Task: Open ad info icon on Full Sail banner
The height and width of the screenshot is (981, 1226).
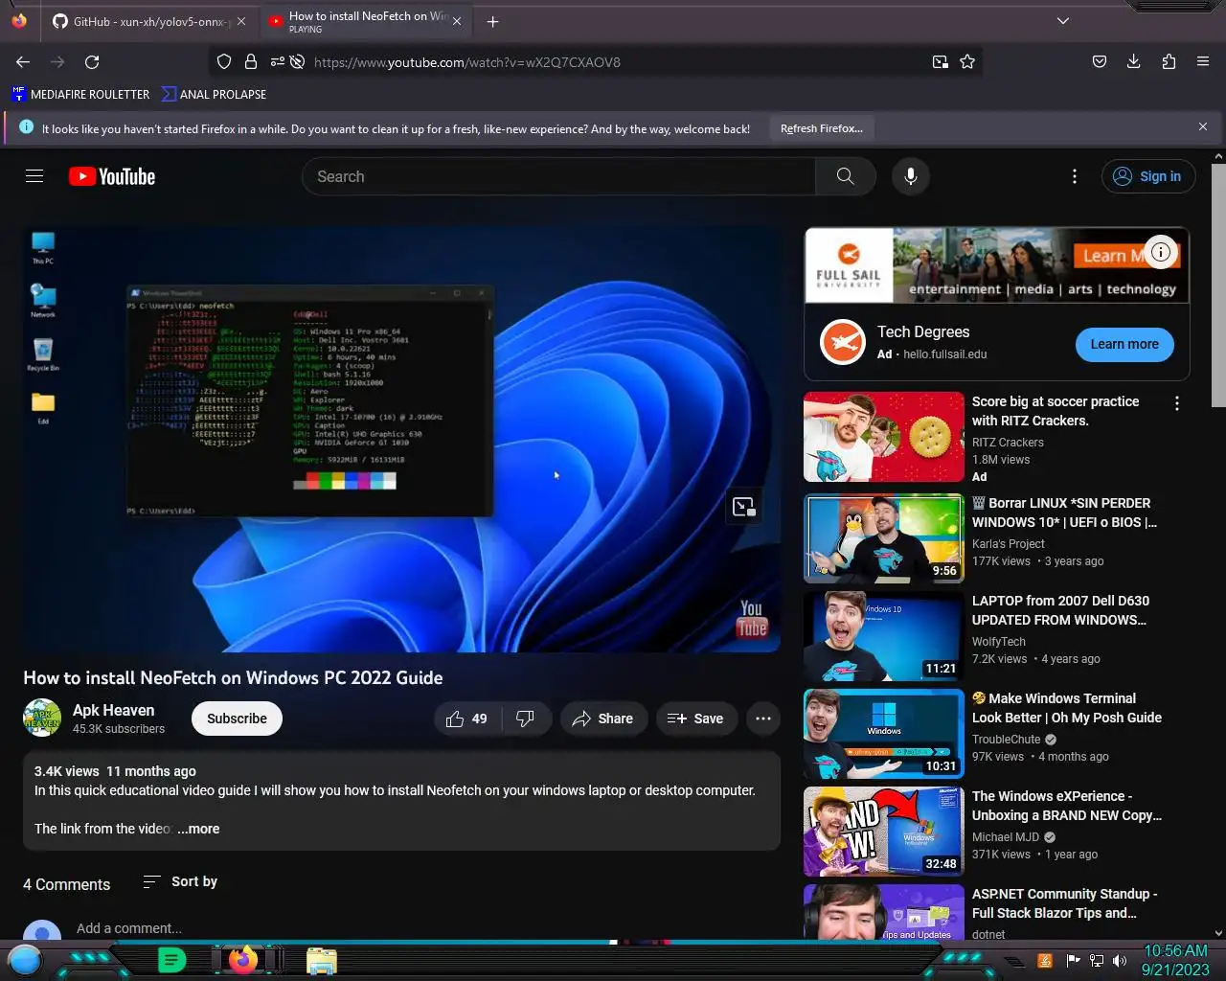Action: [1161, 252]
